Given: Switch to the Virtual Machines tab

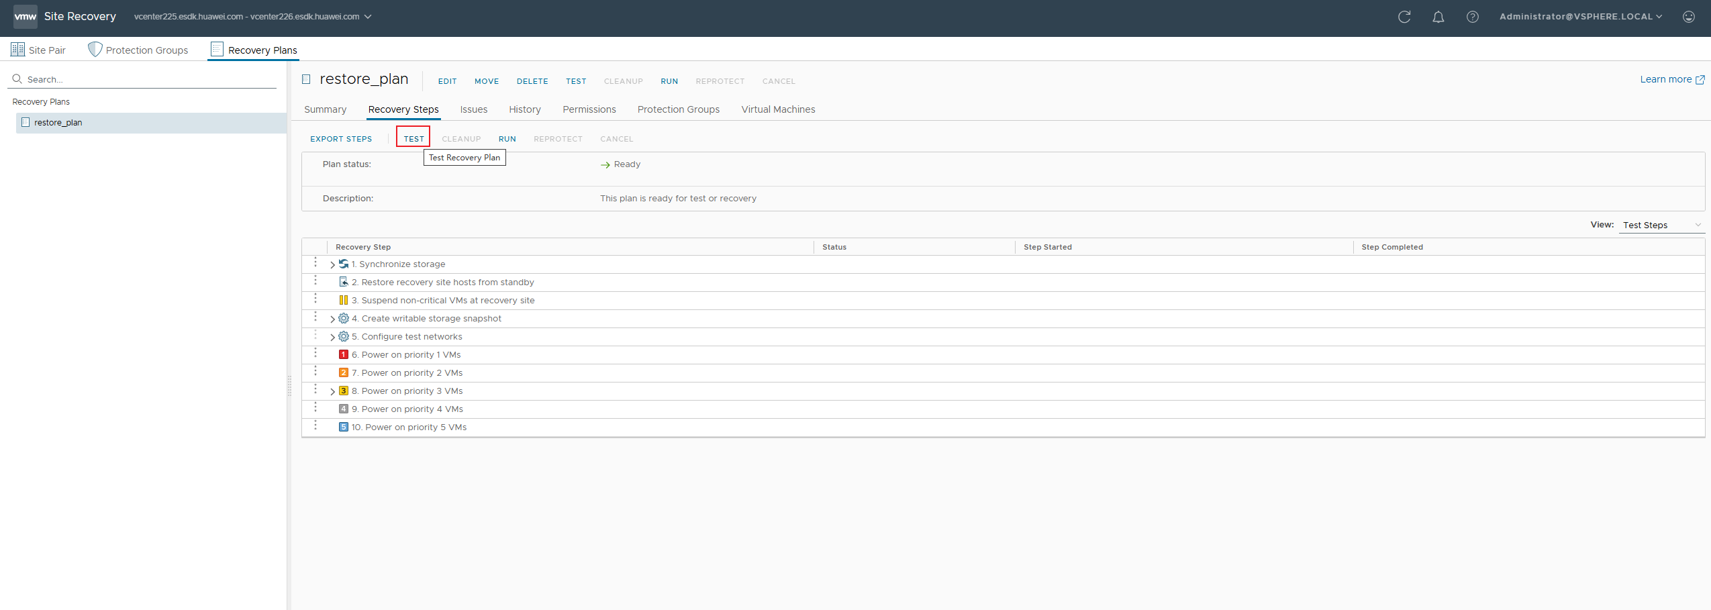Looking at the screenshot, I should (x=779, y=109).
